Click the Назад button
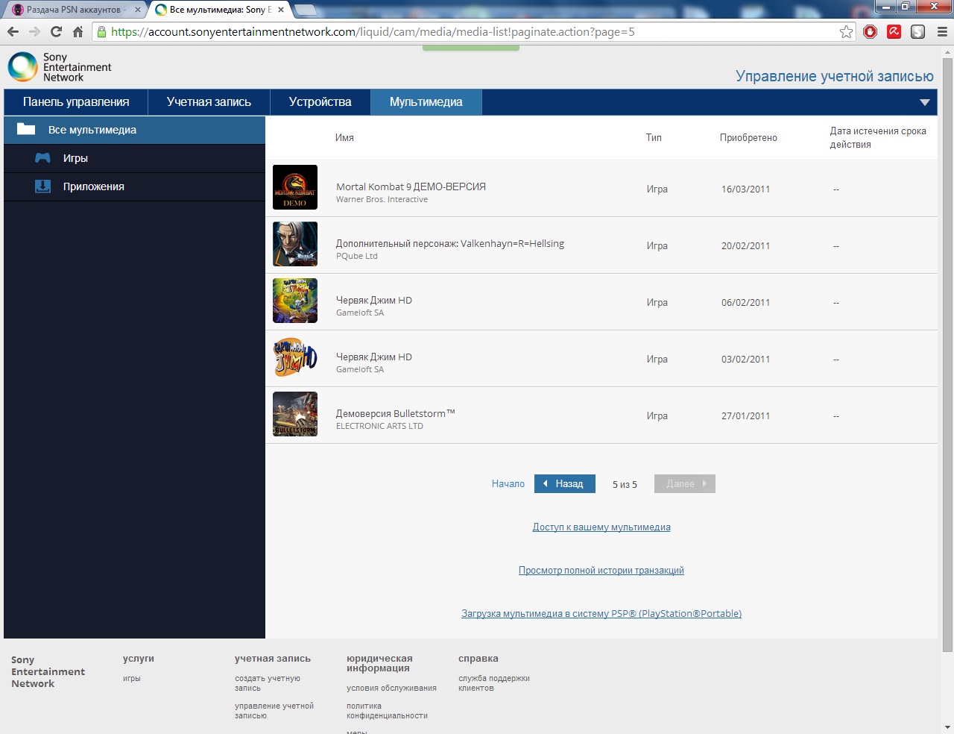The image size is (954, 734). pos(565,484)
